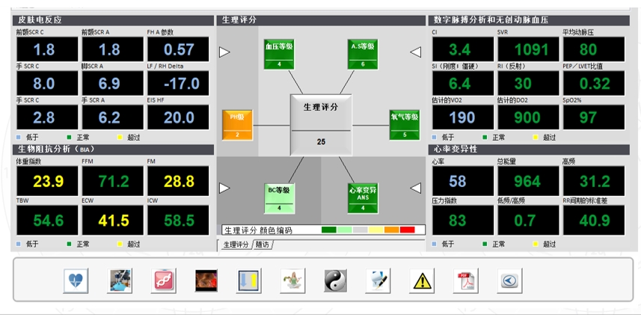The image size is (641, 315).
Task: Click the red legend swatch
Action: (407, 230)
